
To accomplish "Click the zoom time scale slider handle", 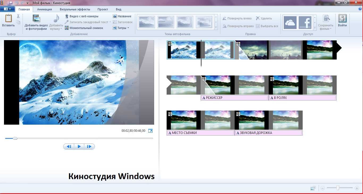I will point(337,188).
